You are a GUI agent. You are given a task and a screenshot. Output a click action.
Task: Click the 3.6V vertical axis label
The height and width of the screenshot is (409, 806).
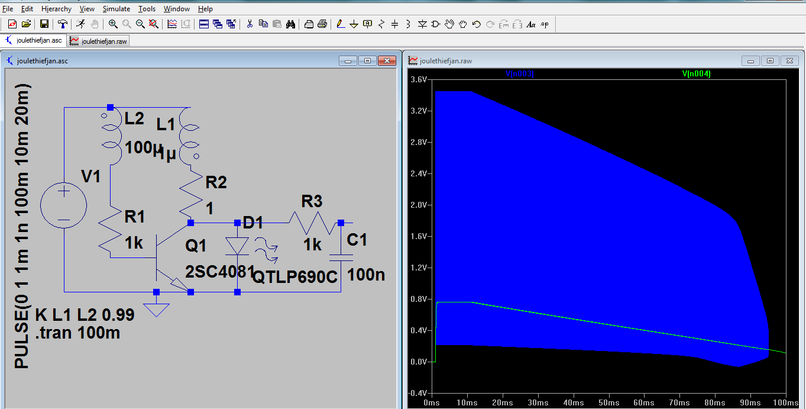419,79
